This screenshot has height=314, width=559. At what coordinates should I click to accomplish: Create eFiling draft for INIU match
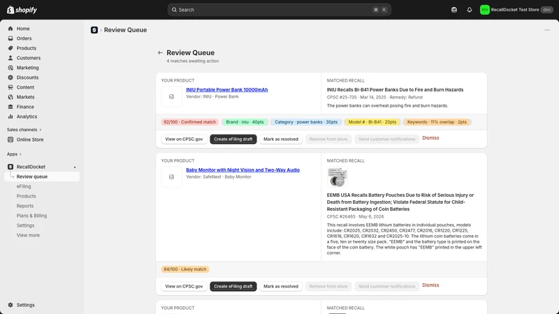pos(233,139)
